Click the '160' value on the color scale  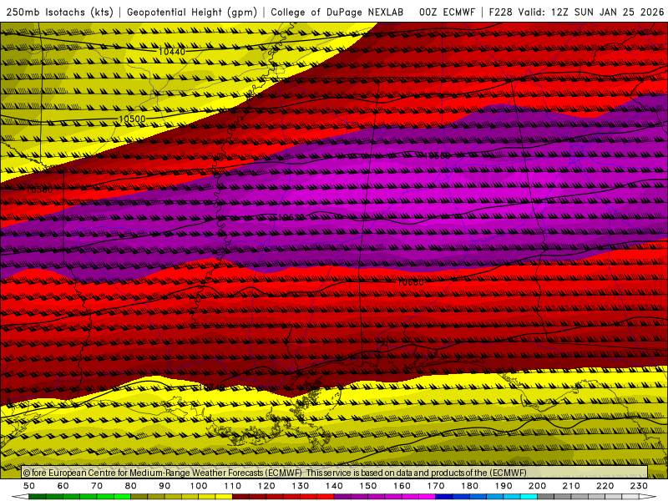[402, 486]
